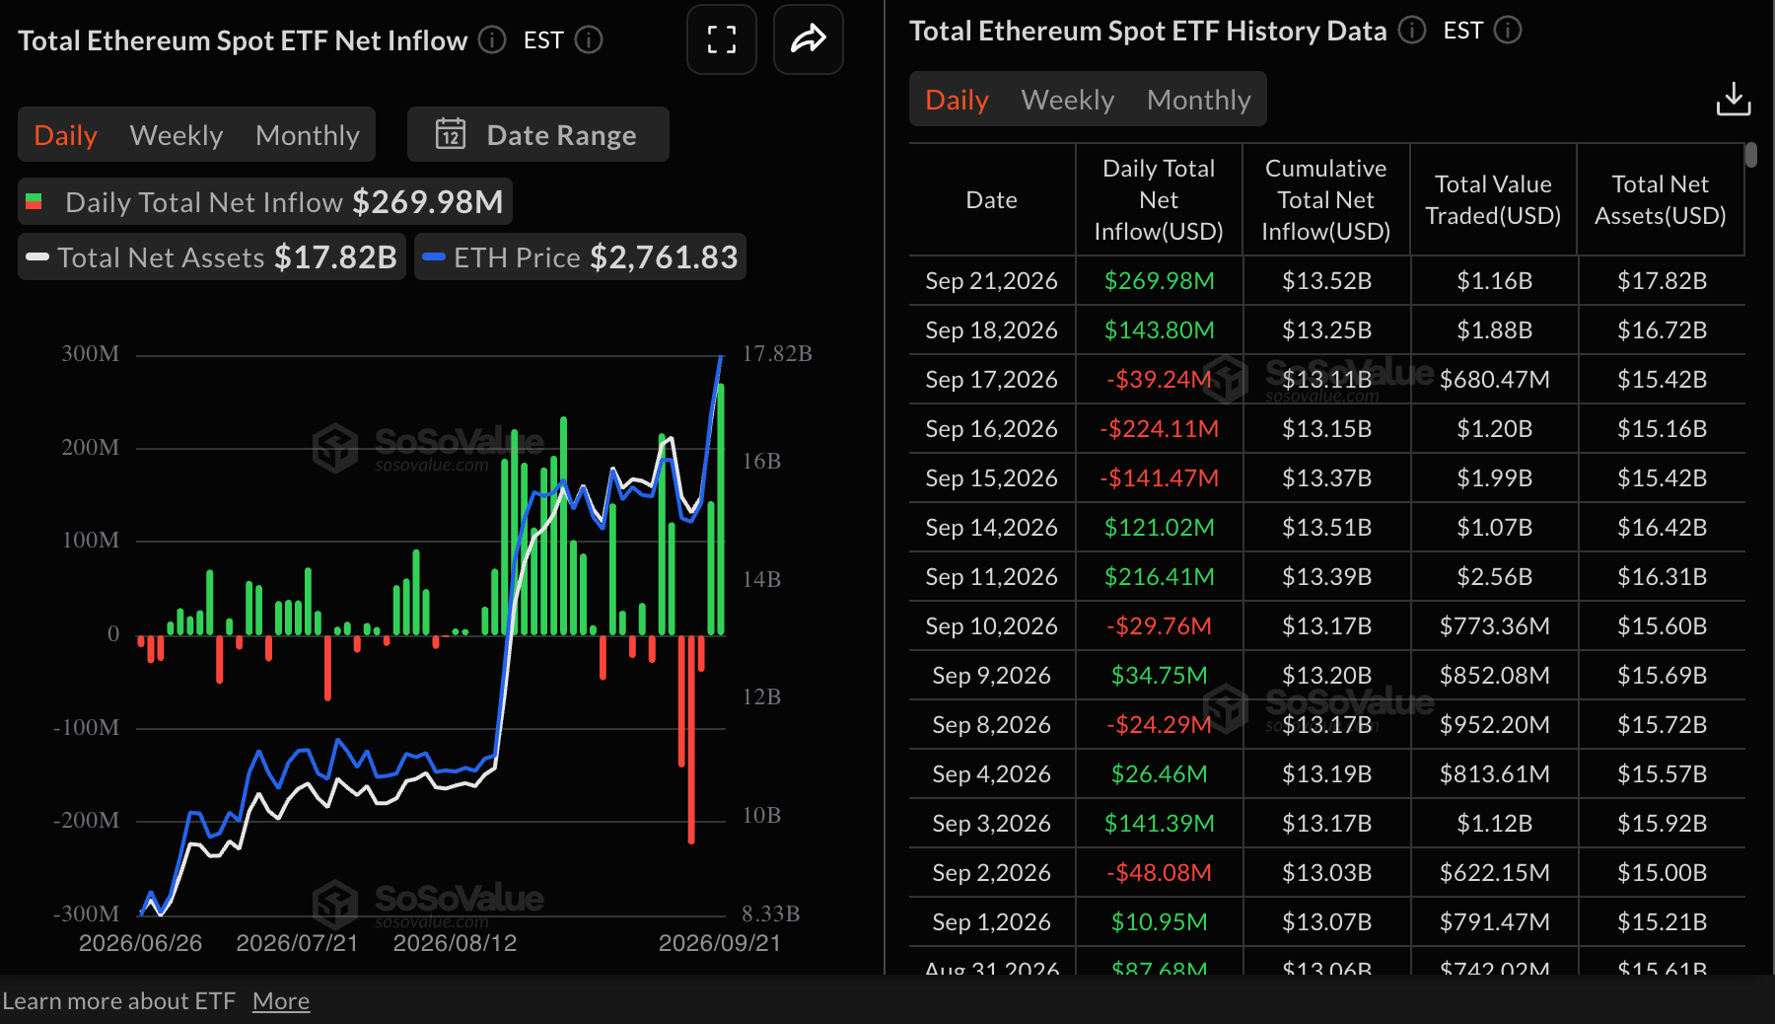The width and height of the screenshot is (1775, 1024).
Task: Share the Ethereum ETF net inflow chart
Action: [809, 39]
